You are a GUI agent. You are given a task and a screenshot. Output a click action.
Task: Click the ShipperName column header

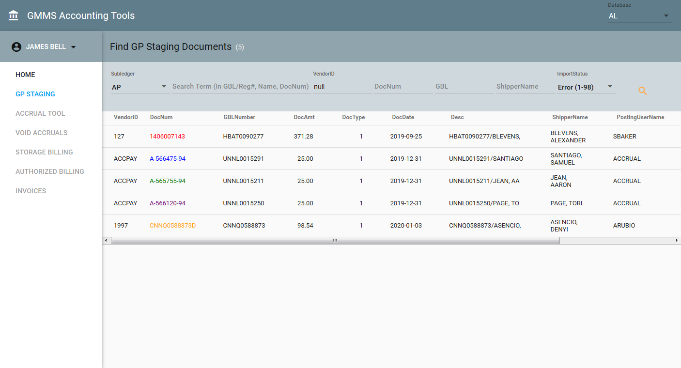click(x=570, y=117)
